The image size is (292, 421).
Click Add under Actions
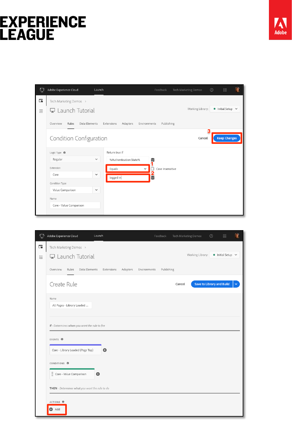coord(57,409)
